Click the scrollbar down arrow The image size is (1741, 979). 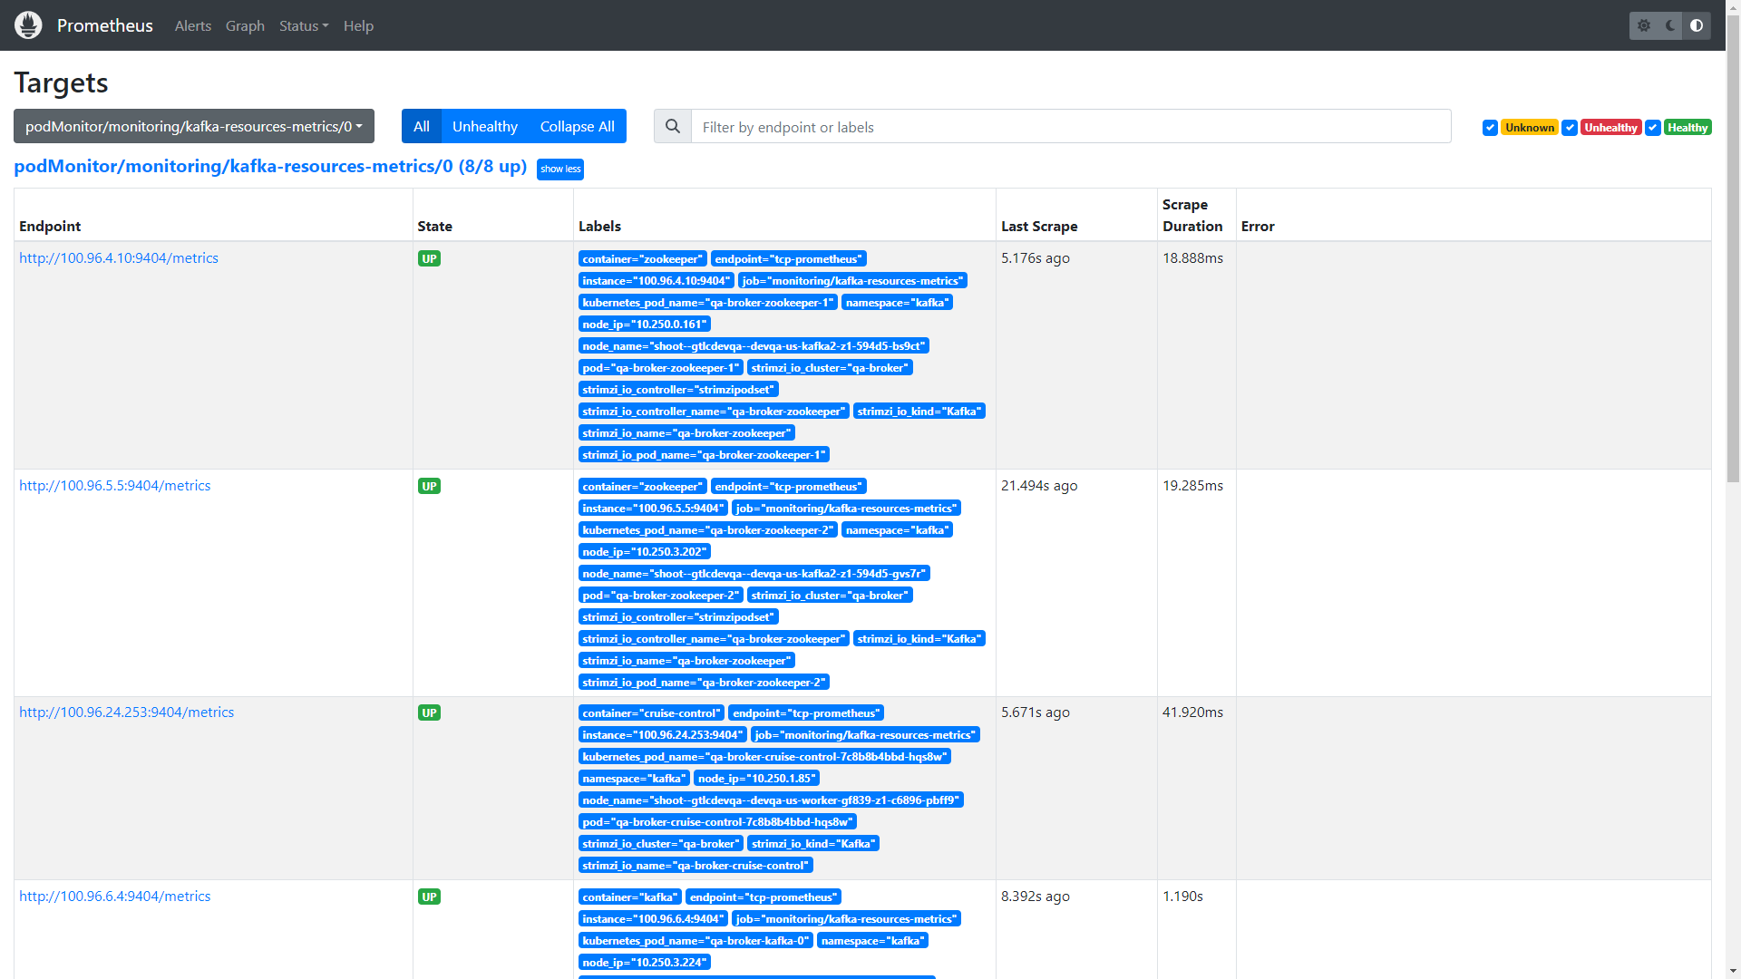[x=1733, y=971]
